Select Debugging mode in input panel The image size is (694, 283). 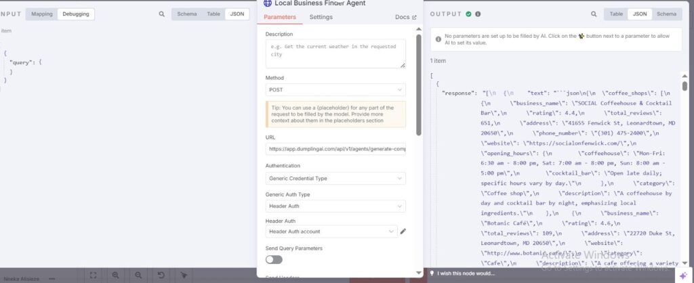click(76, 14)
